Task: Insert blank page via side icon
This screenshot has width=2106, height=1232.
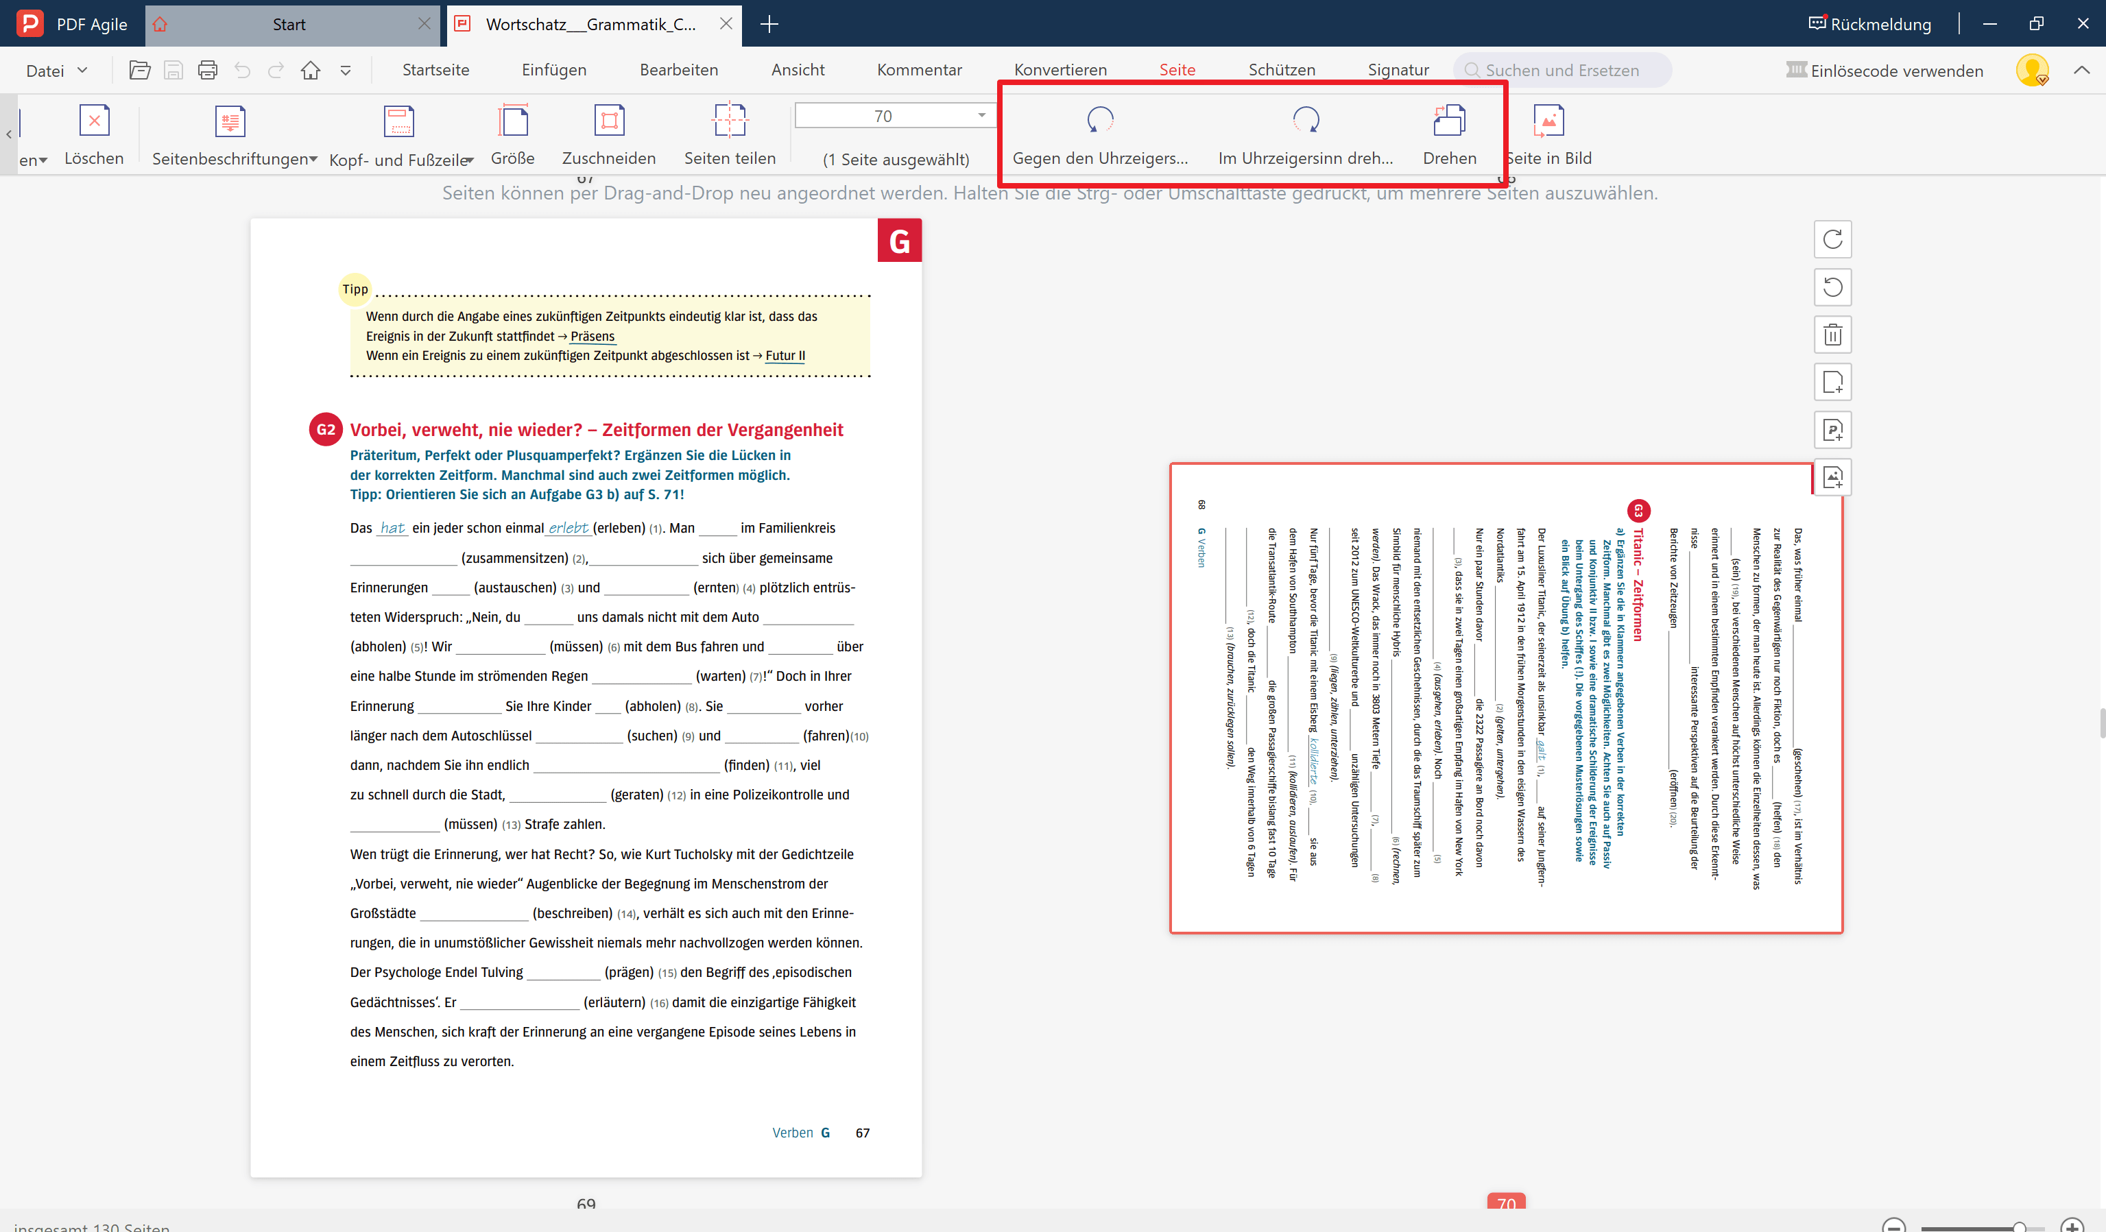Action: [1832, 383]
